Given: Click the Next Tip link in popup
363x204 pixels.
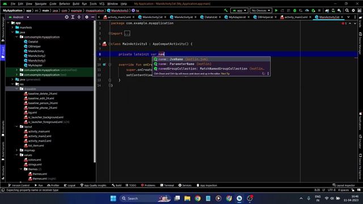Looking at the screenshot, I should [x=225, y=74].
